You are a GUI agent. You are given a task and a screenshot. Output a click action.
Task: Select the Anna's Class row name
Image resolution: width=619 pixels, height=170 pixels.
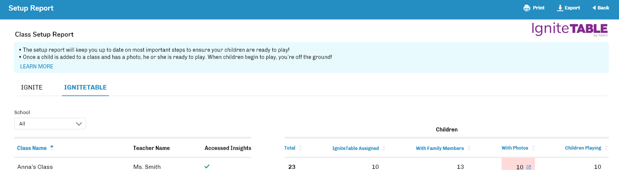(x=35, y=167)
